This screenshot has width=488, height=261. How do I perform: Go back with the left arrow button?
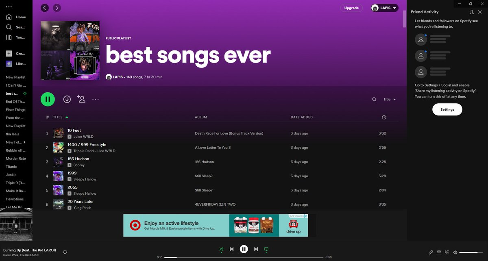point(45,8)
